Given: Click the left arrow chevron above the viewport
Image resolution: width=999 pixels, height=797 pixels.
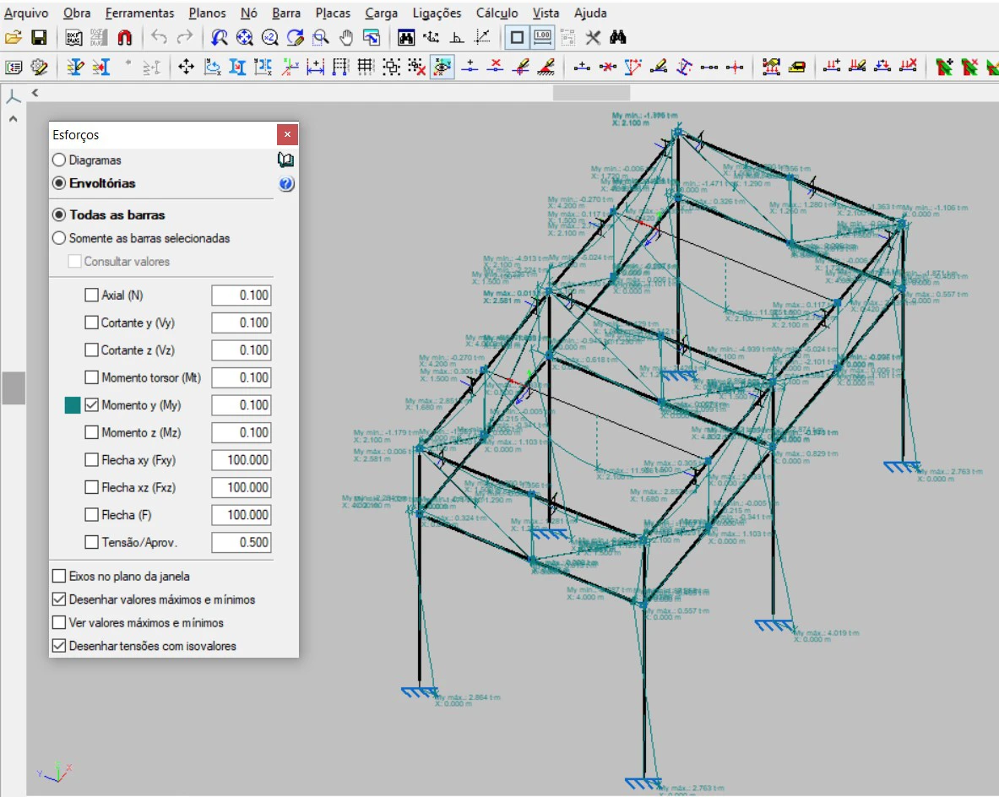Looking at the screenshot, I should click(x=35, y=93).
